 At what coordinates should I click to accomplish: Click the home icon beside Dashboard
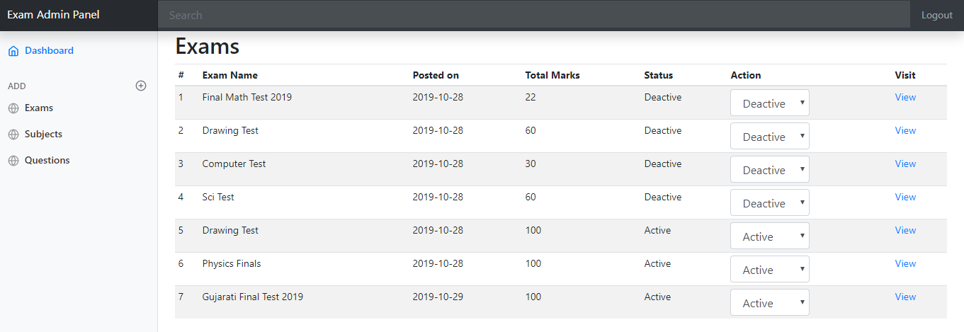[13, 51]
